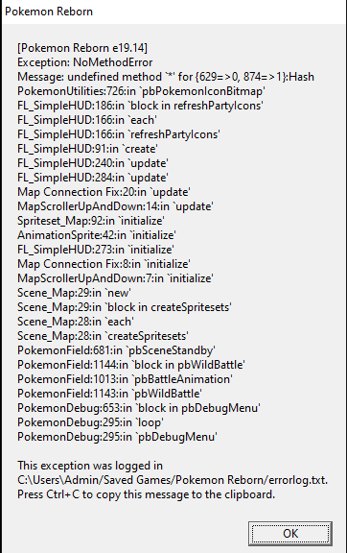Click 'FL_SimpleHUD:166:in `refreshPartyIcons'' line
The image size is (347, 553).
point(119,134)
